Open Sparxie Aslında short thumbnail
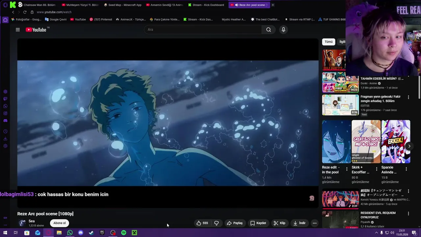 click(396, 142)
